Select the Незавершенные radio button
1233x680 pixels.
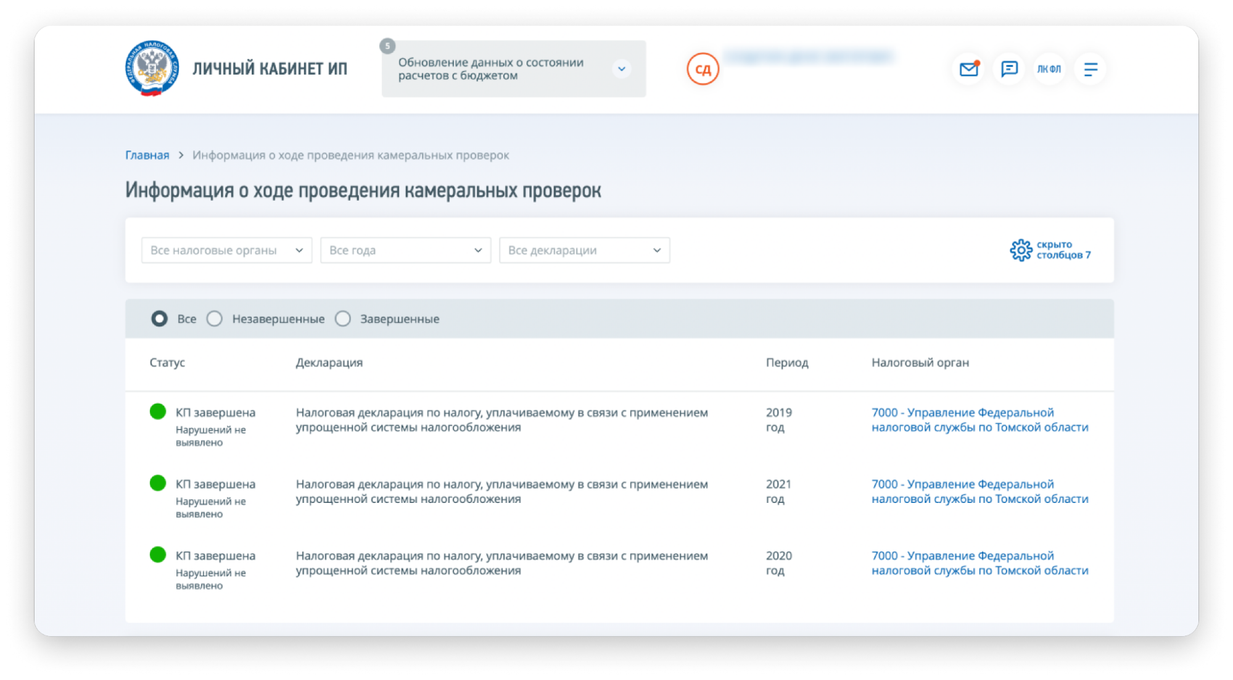pos(214,318)
